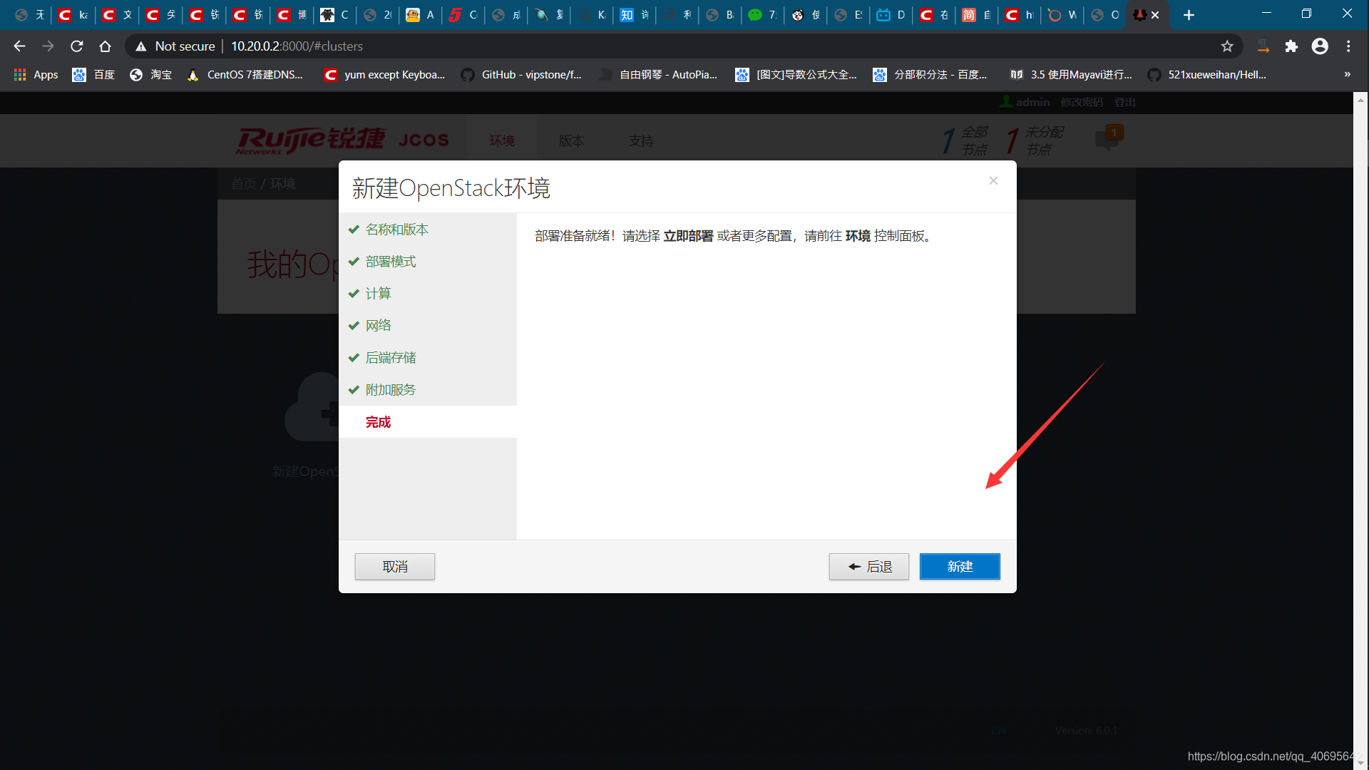Click the 登出 logout link
Screen dimensions: 1369x770
pos(1125,102)
